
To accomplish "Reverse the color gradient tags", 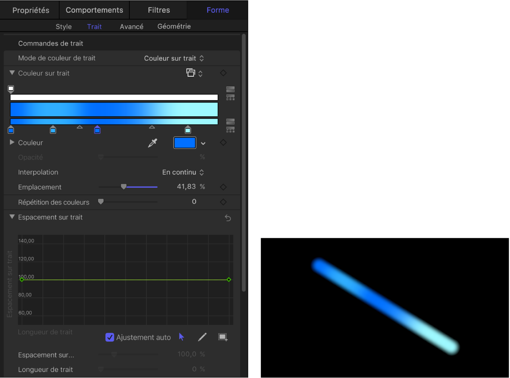I will click(230, 121).
